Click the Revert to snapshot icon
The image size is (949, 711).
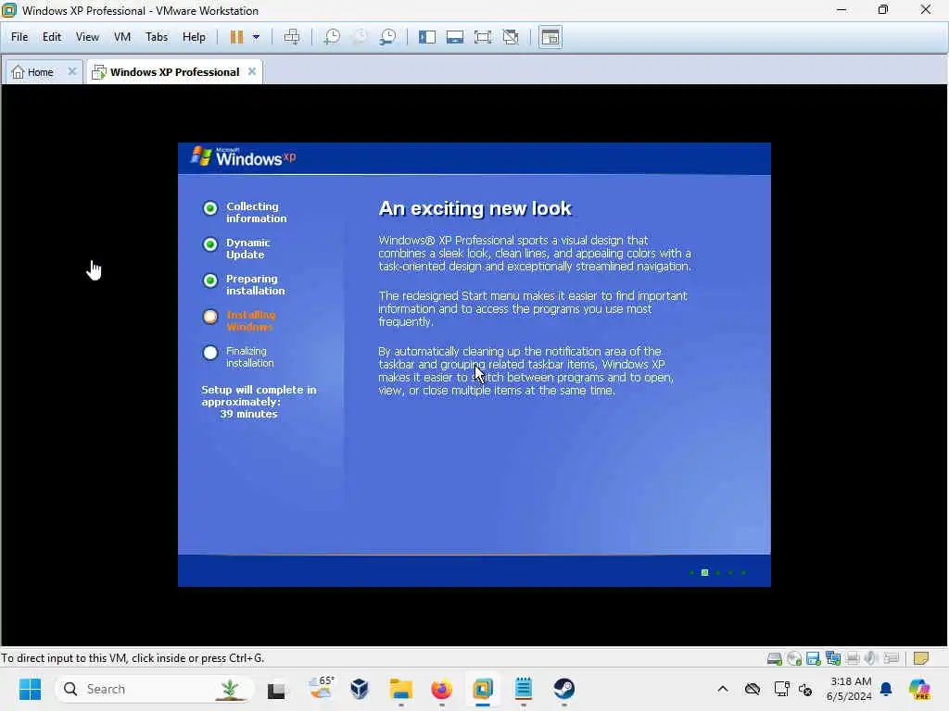pyautogui.click(x=361, y=37)
